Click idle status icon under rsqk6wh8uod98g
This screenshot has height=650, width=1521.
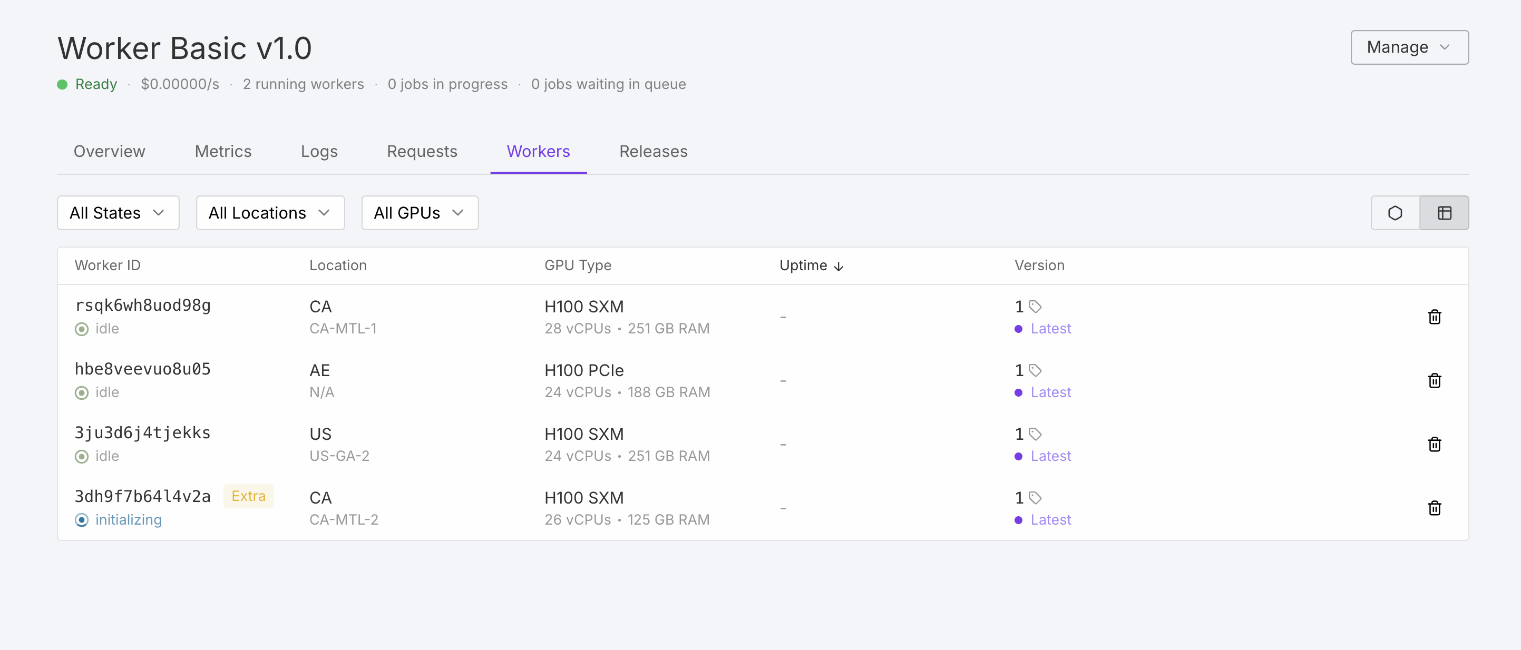point(82,329)
